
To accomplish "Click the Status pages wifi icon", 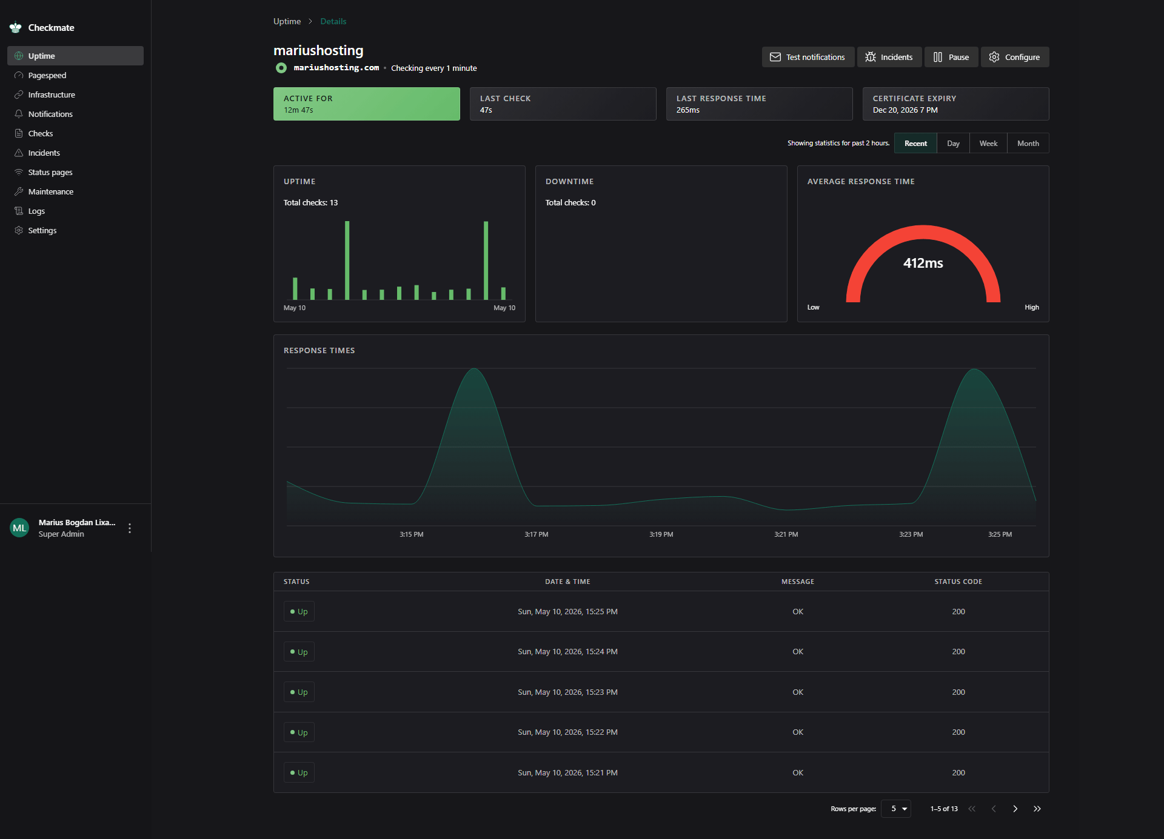I will point(19,172).
